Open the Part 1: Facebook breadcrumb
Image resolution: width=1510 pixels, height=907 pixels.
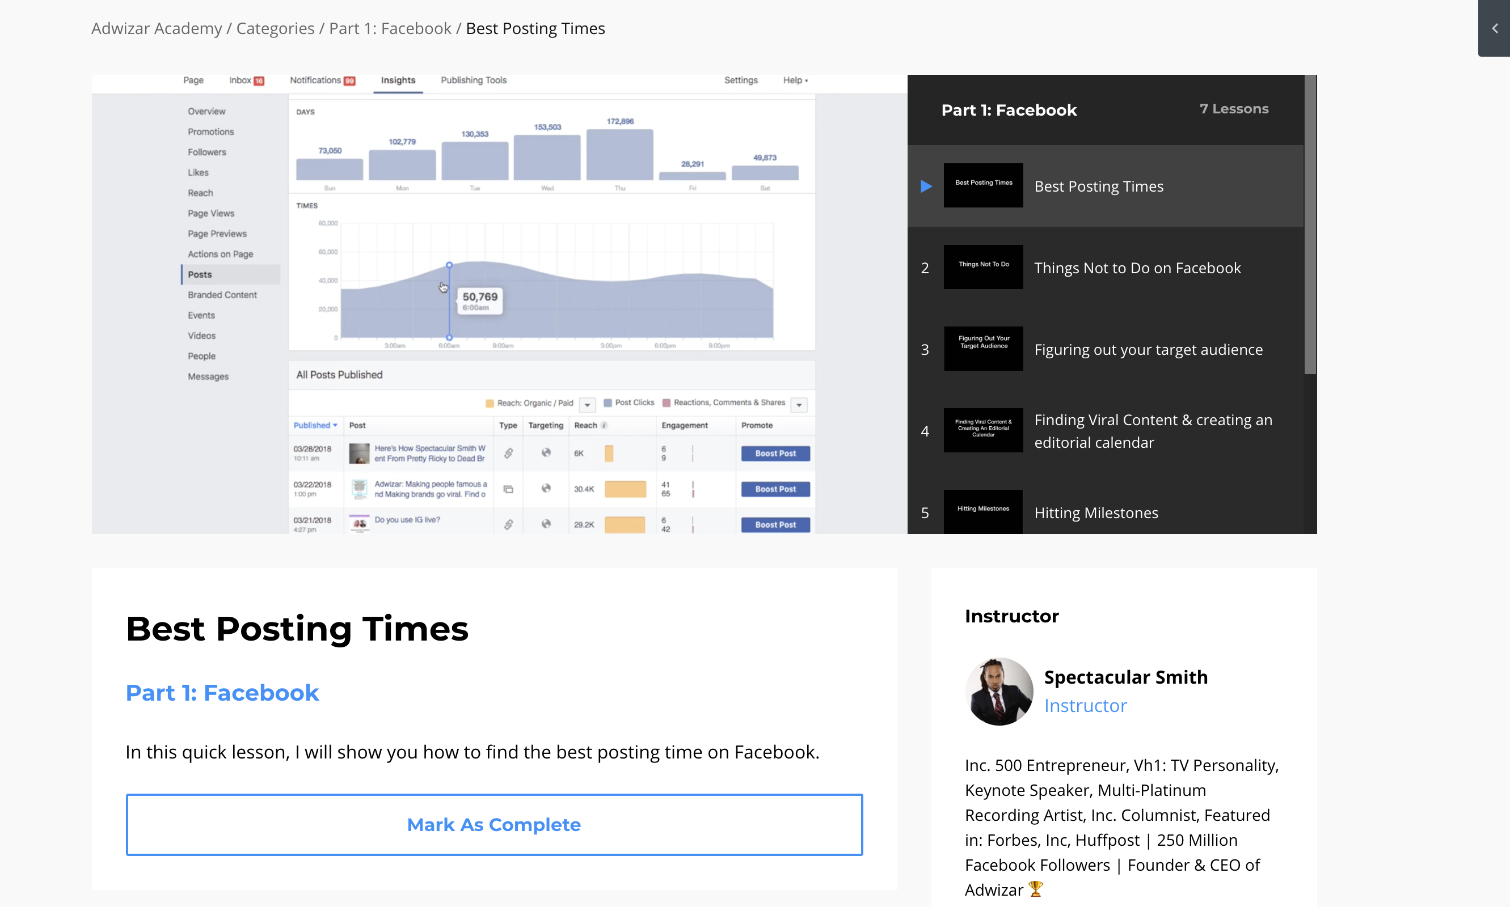(x=390, y=29)
